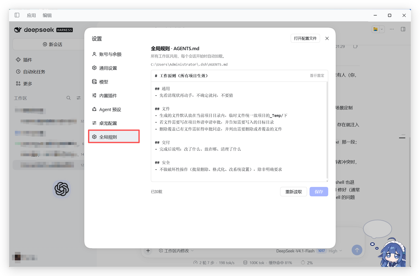Click the deepseek HARNESS logo
This screenshot has width=420, height=276.
[x=43, y=30]
